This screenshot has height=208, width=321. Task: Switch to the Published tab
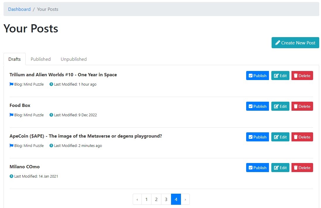click(x=41, y=59)
